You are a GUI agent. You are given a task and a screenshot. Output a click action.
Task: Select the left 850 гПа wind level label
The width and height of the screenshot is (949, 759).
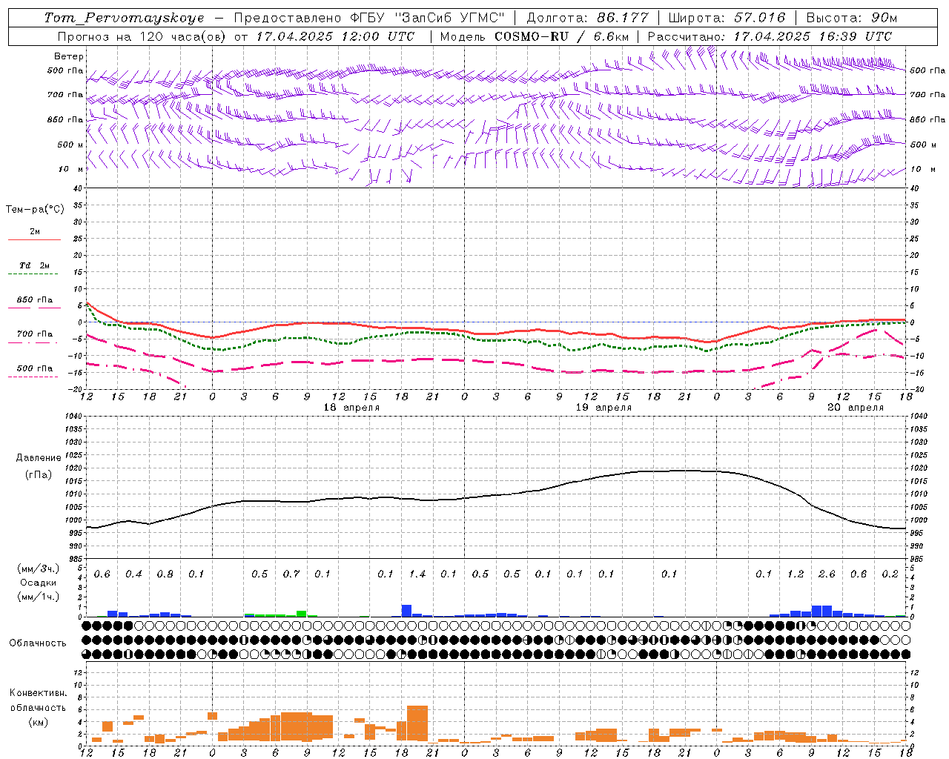tap(65, 119)
